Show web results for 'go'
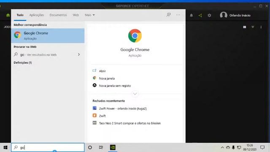This screenshot has width=270, height=152. 48,54
